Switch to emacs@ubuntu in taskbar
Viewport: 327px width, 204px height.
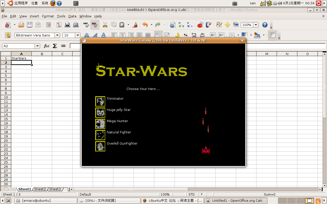point(46,201)
